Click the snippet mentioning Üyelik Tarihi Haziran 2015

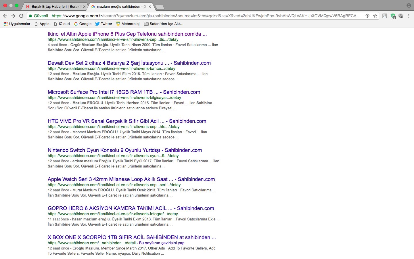point(130,106)
